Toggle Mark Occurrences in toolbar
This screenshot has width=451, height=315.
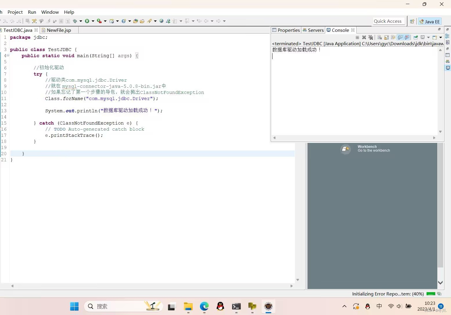48,21
